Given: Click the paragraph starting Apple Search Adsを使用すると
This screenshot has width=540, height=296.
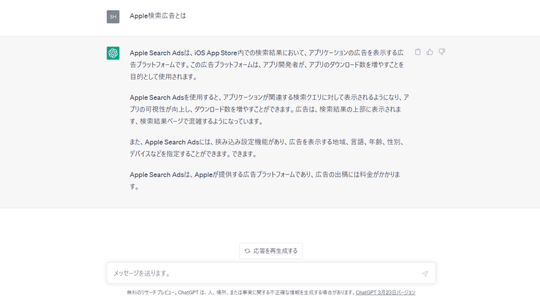Looking at the screenshot, I should pyautogui.click(x=269, y=109).
